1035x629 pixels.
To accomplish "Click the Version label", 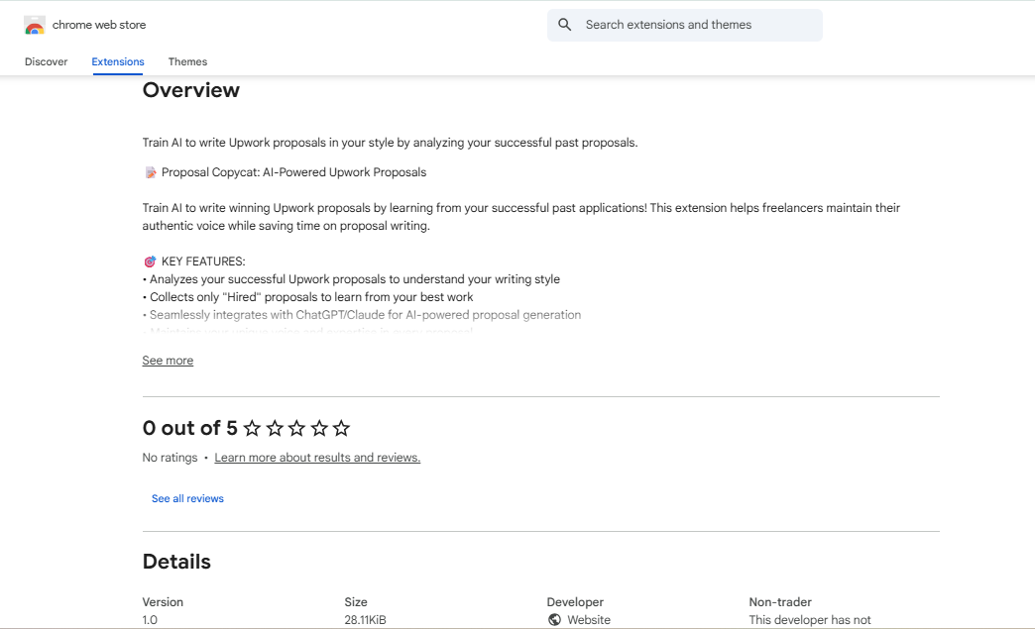I will pyautogui.click(x=163, y=602).
